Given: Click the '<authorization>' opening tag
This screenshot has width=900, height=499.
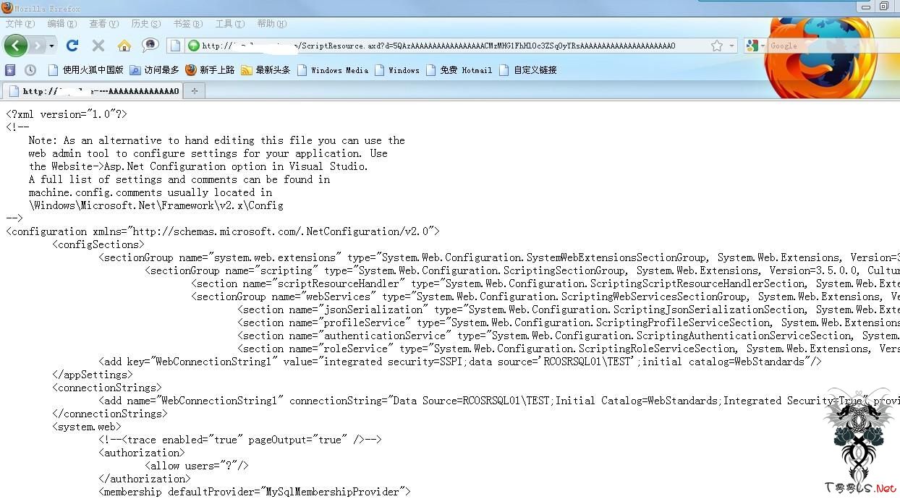Looking at the screenshot, I should pyautogui.click(x=142, y=453).
